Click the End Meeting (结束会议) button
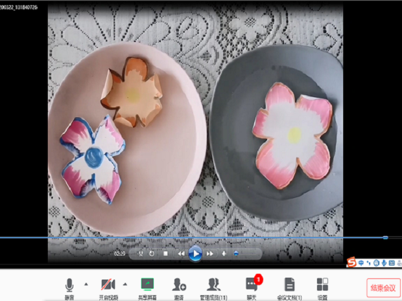This screenshot has width=402, height=301. (x=382, y=287)
